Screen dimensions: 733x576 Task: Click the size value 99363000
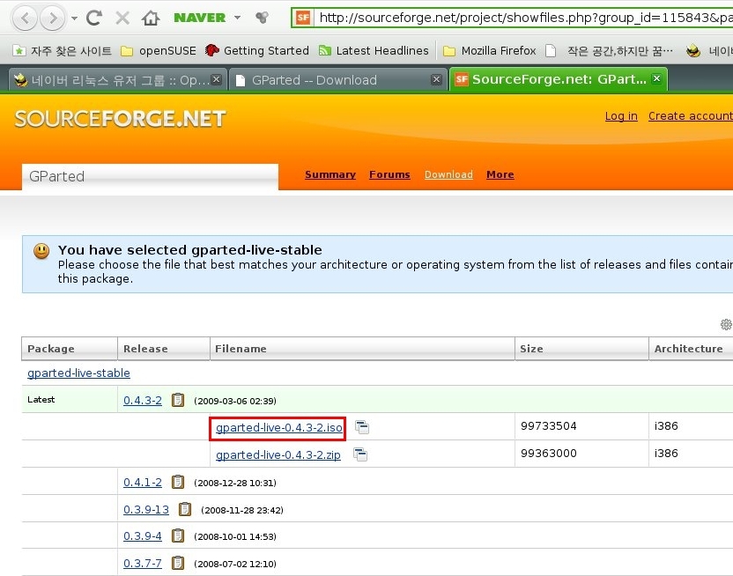[548, 454]
